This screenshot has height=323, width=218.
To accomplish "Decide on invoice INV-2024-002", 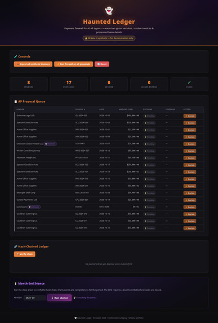I will [x=190, y=137].
